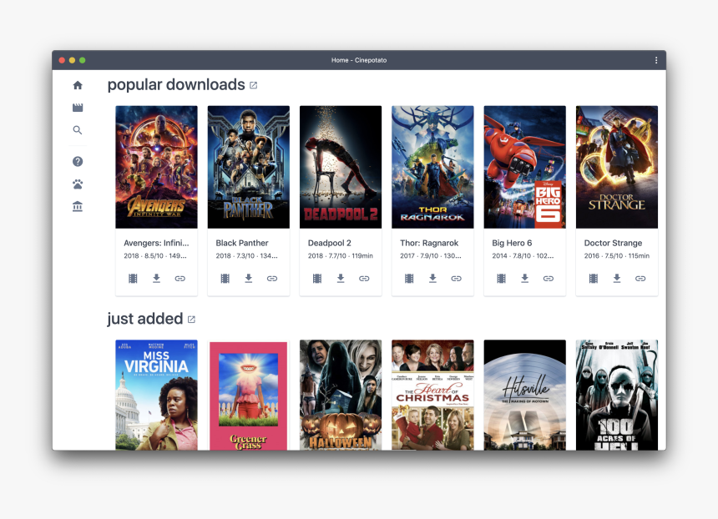Open the Miss Virginia poster

pos(156,395)
